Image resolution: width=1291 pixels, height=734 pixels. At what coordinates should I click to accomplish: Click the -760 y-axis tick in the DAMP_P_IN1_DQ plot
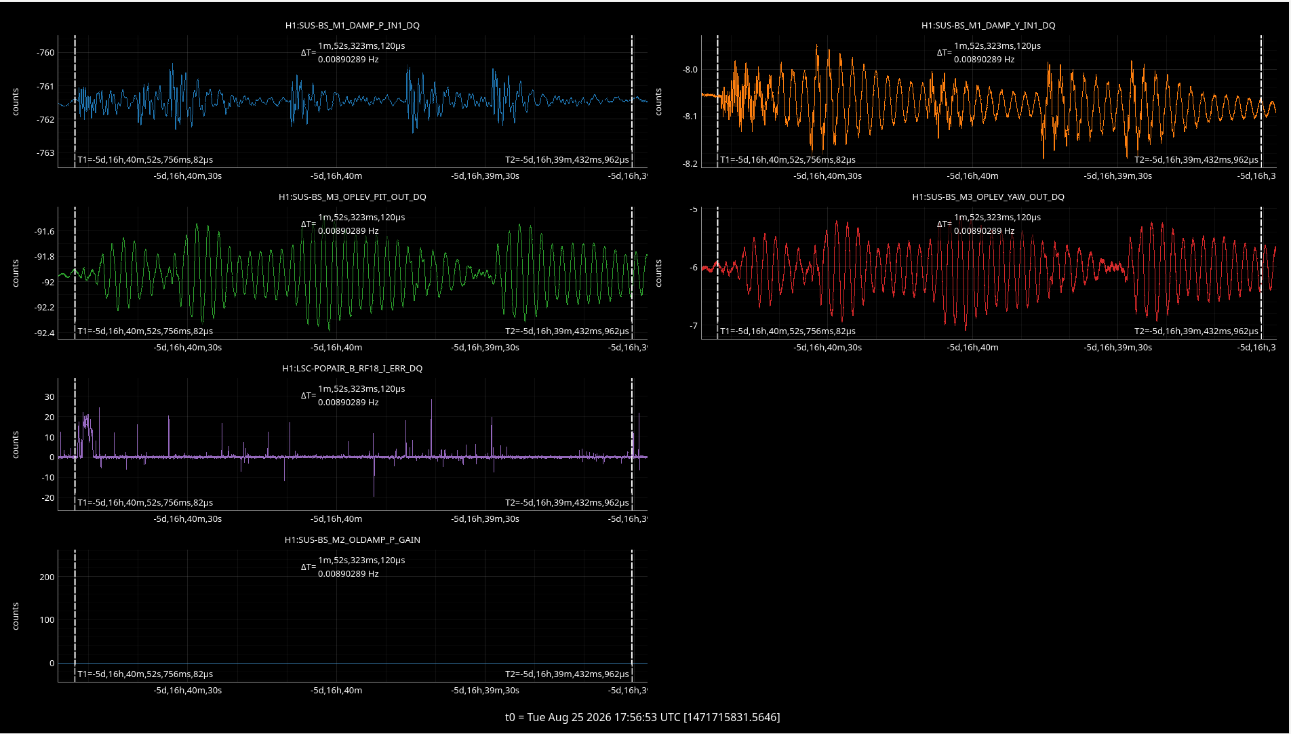click(45, 53)
